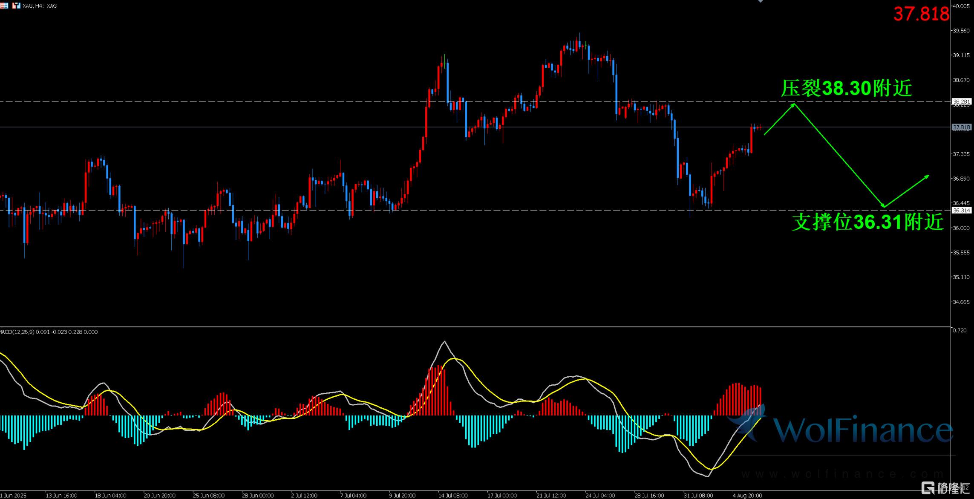Click the 39.115 price scale value
974x499 pixels.
(961, 55)
